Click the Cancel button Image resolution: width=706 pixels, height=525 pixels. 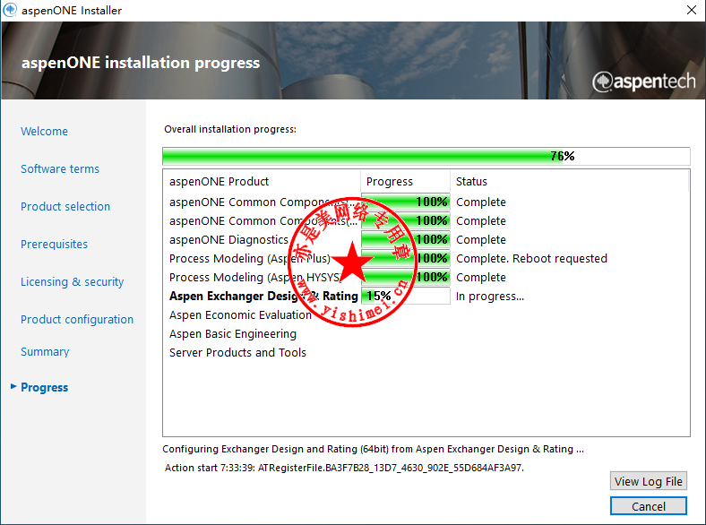(x=649, y=506)
